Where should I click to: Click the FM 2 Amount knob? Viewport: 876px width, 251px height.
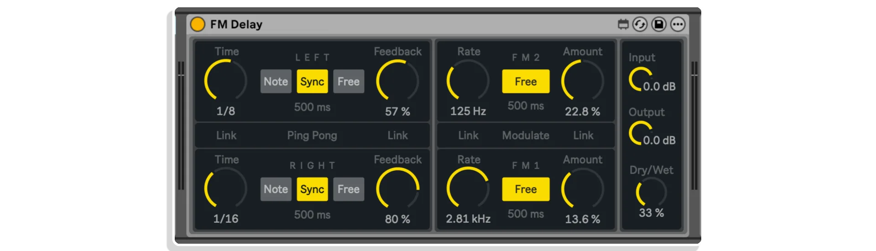[583, 81]
